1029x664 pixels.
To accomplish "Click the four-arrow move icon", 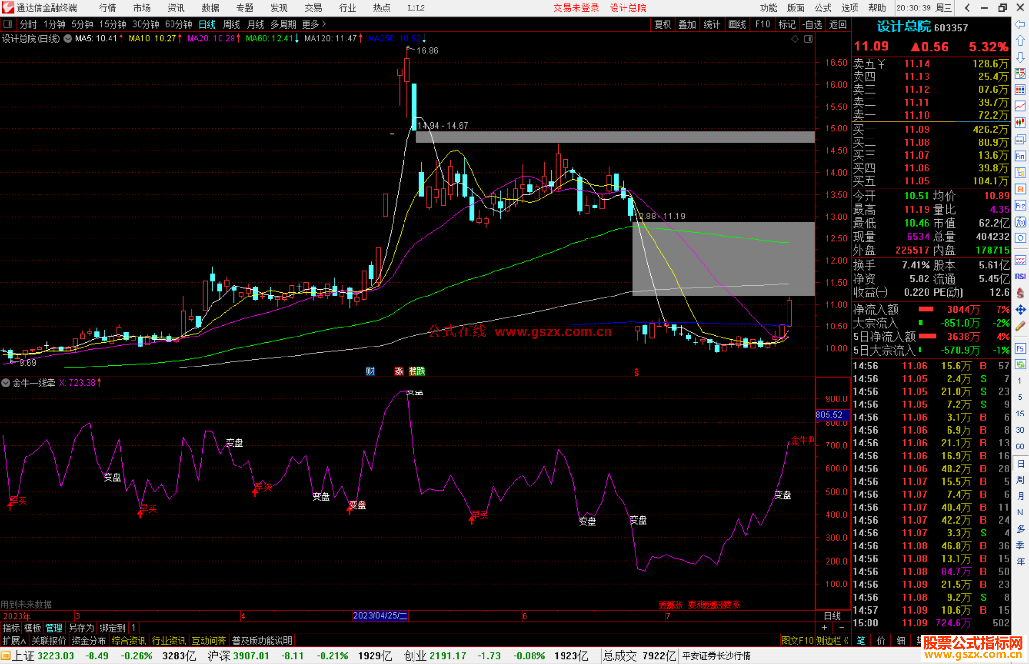I will 1020,310.
